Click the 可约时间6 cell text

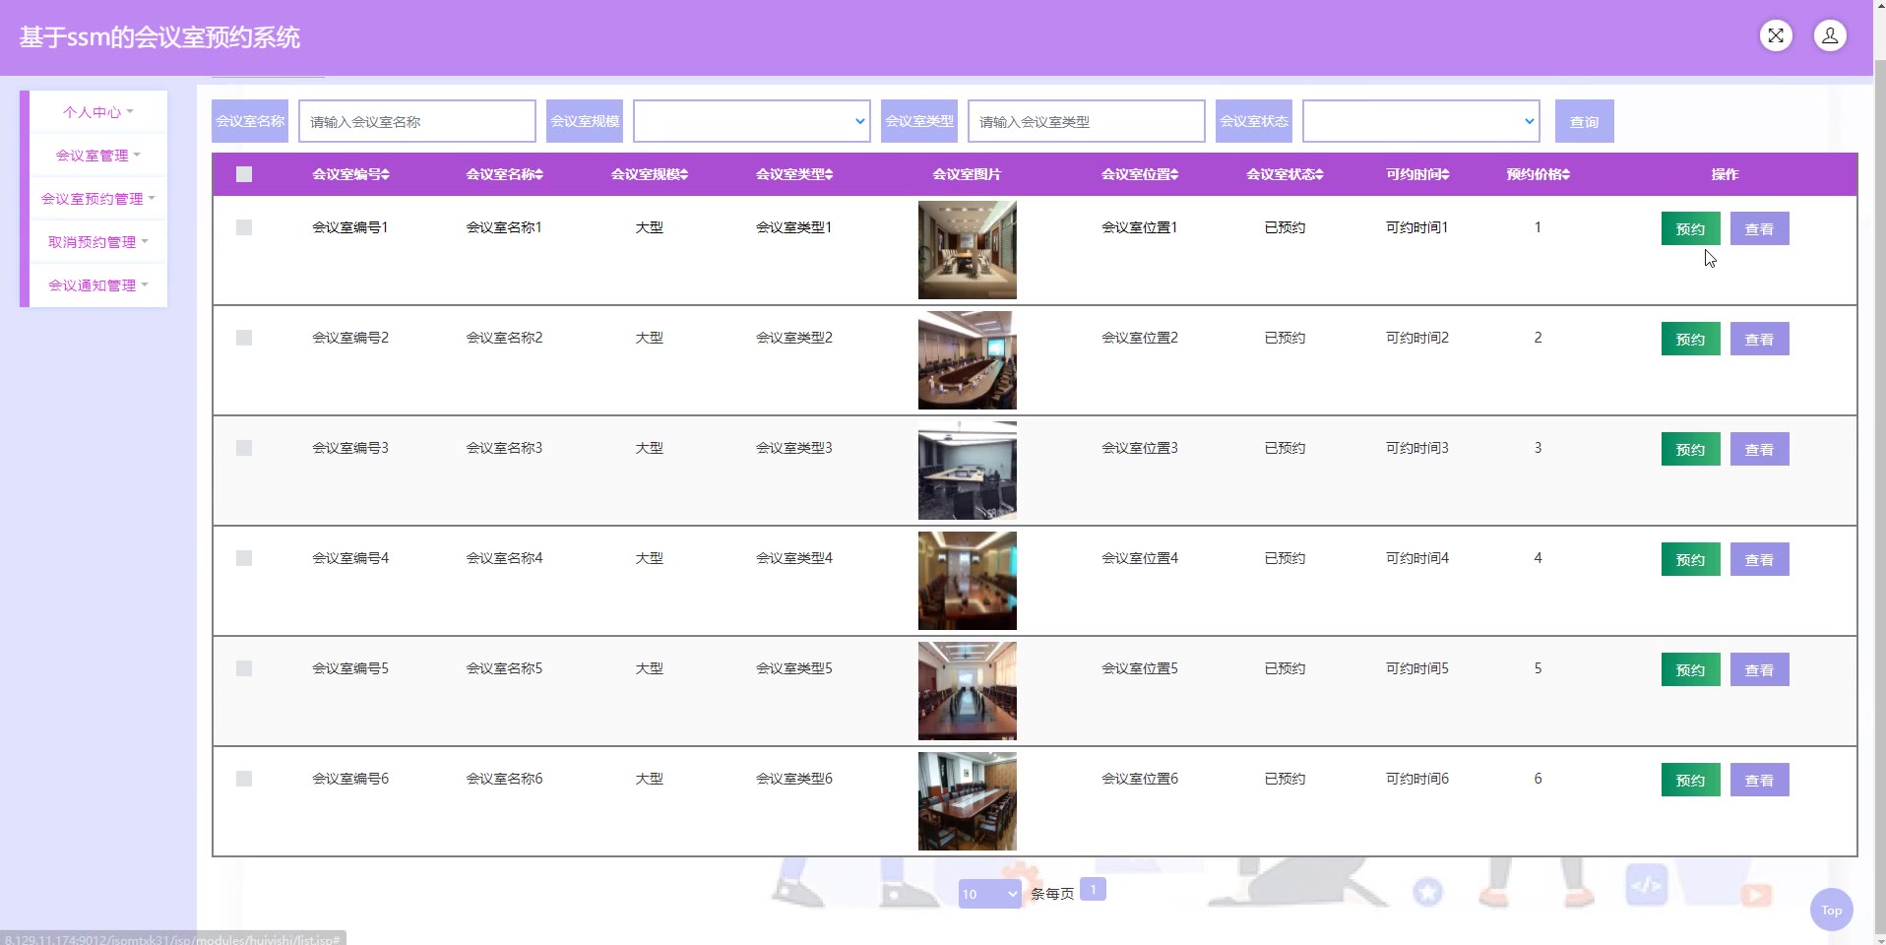[1417, 779]
